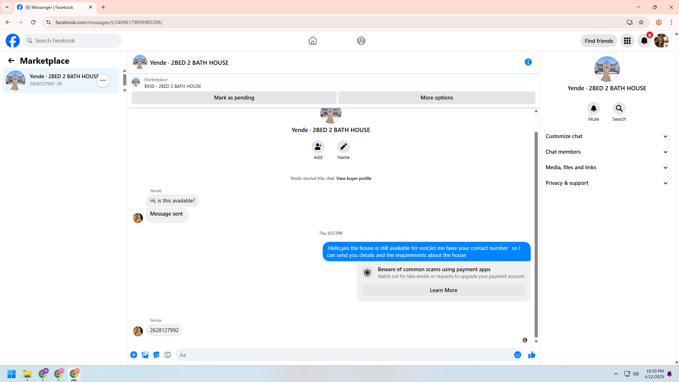Open taskbar clock showing 10:33 PM

tap(654, 374)
